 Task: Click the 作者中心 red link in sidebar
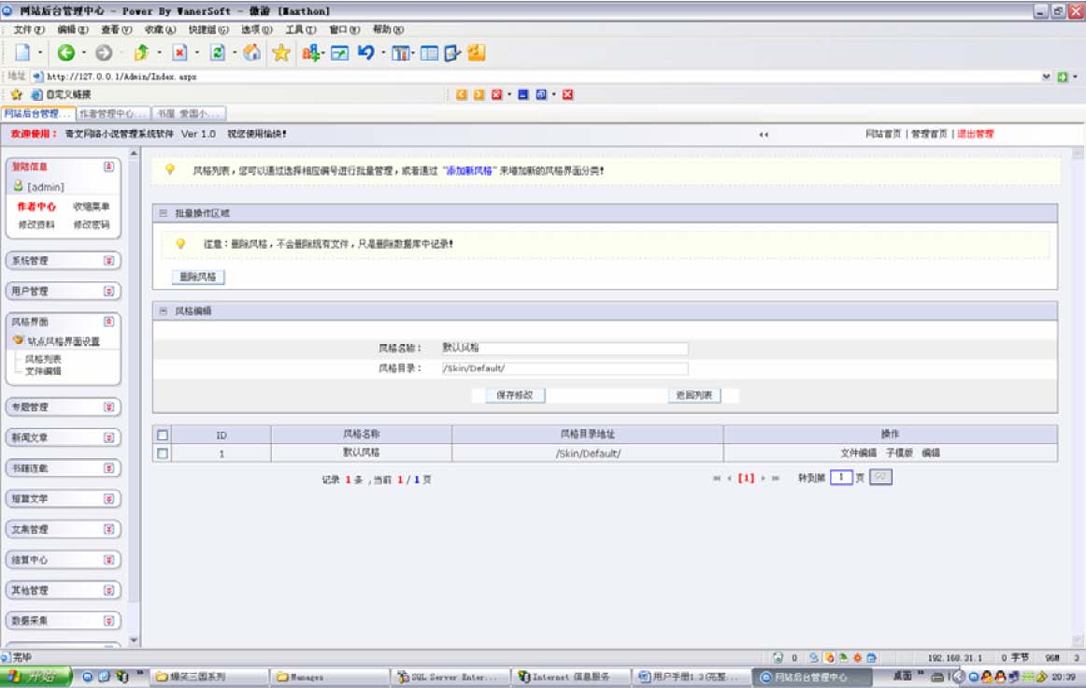pos(36,207)
